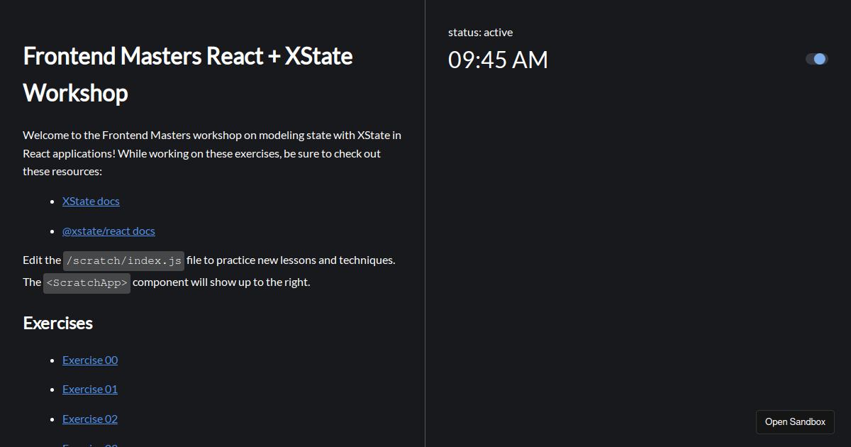Click the Exercises section heading
This screenshot has width=851, height=447.
click(58, 323)
